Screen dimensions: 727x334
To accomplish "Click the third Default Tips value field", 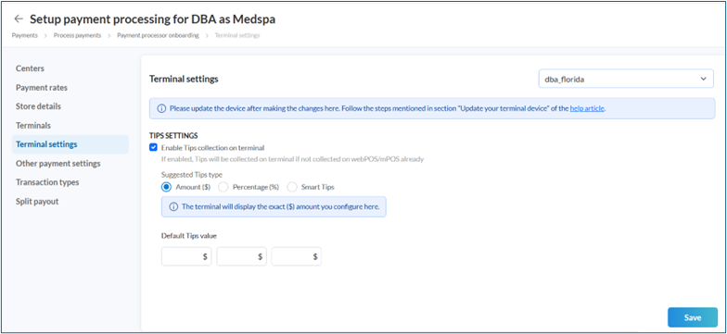I will click(297, 256).
